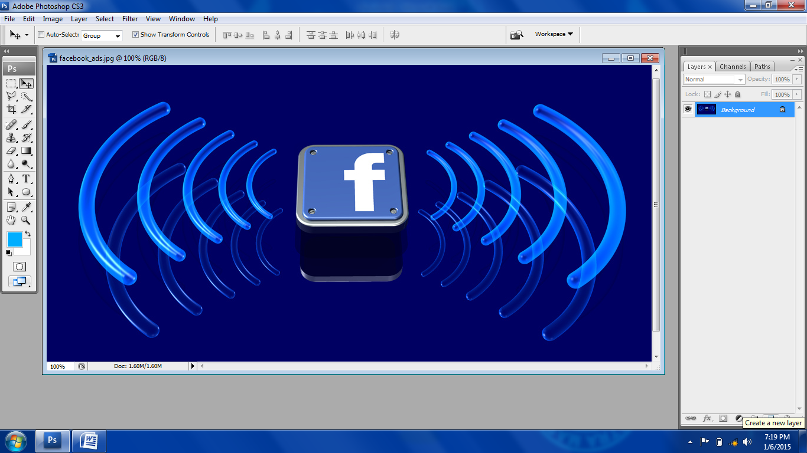
Task: Toggle Quick Mask mode
Action: [19, 267]
